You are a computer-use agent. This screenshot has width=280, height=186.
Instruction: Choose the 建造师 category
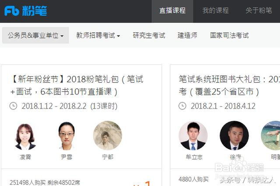click(187, 35)
